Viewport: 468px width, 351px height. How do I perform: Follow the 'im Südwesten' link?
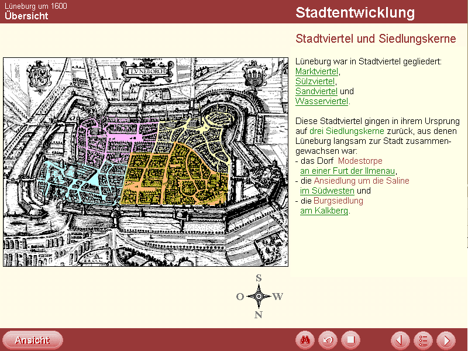[327, 191]
